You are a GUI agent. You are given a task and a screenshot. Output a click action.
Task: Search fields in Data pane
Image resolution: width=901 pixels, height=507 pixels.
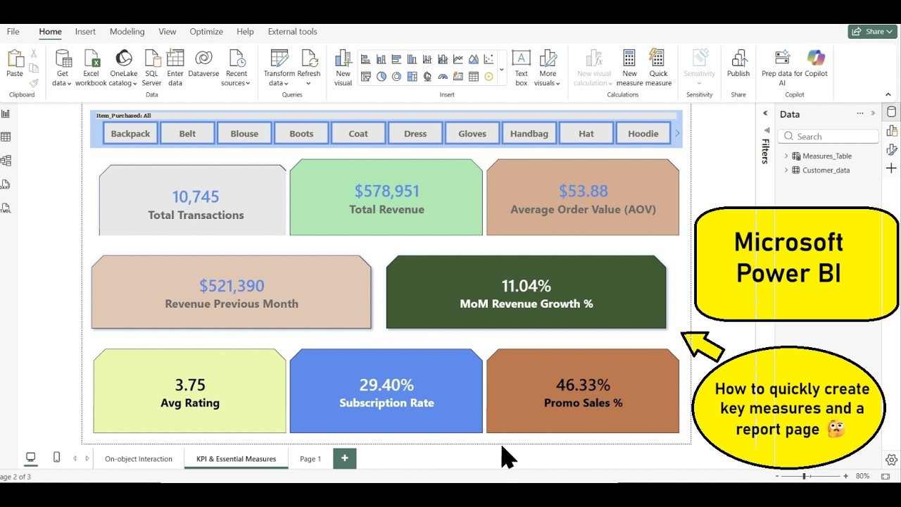[x=829, y=137]
